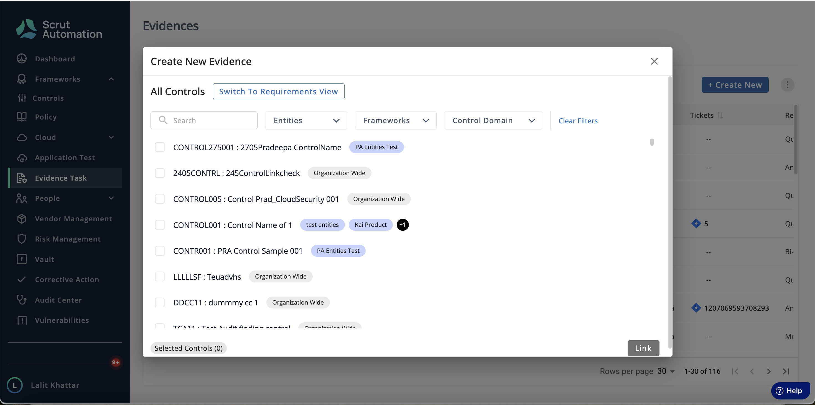
Task: Check the CONTROL005 control checkbox
Action: pos(160,199)
